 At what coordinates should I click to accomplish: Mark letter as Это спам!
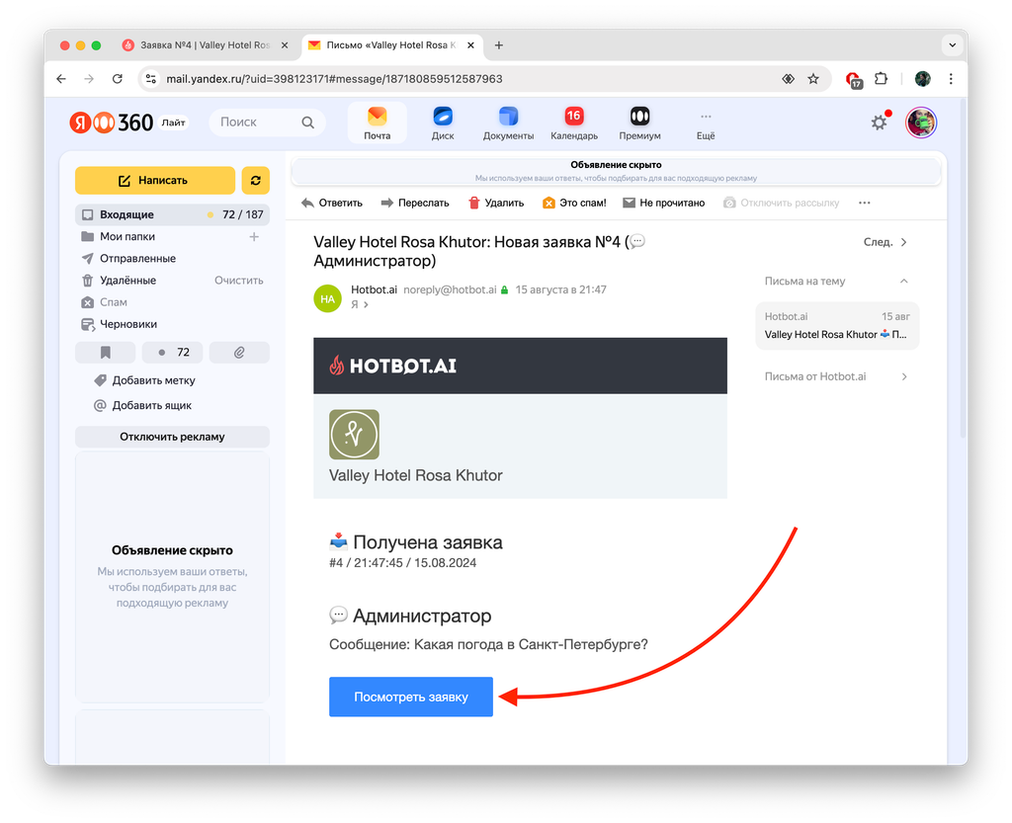(x=574, y=203)
